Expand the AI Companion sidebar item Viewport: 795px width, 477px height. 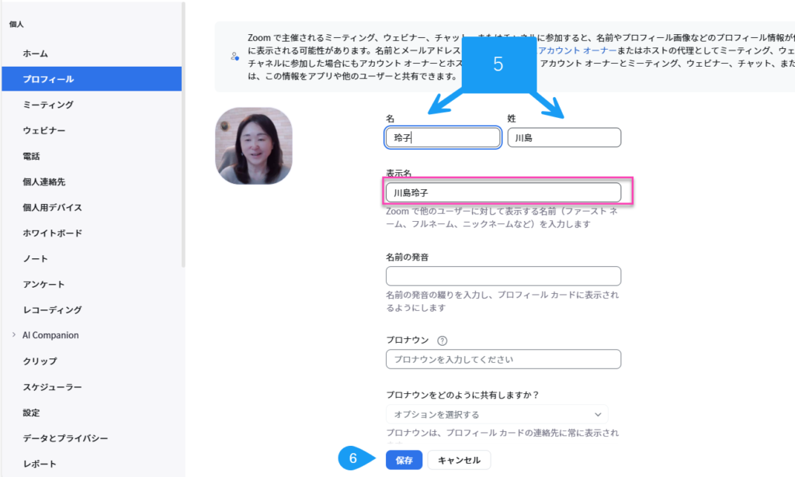pyautogui.click(x=14, y=335)
